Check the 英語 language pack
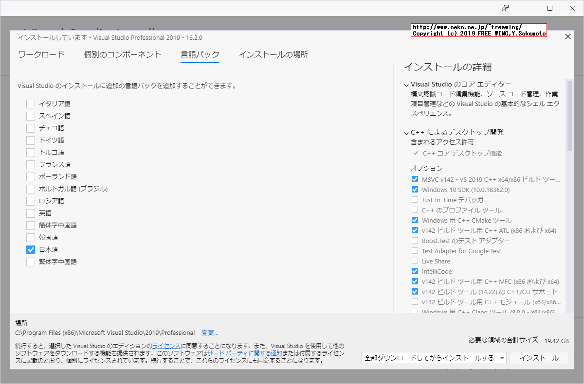 [x=30, y=213]
